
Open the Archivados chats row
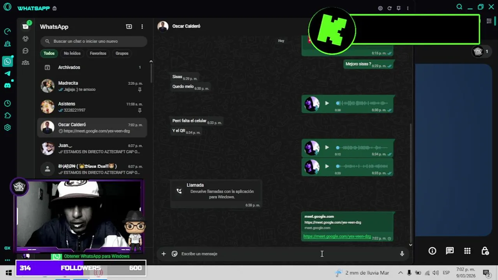coord(92,67)
